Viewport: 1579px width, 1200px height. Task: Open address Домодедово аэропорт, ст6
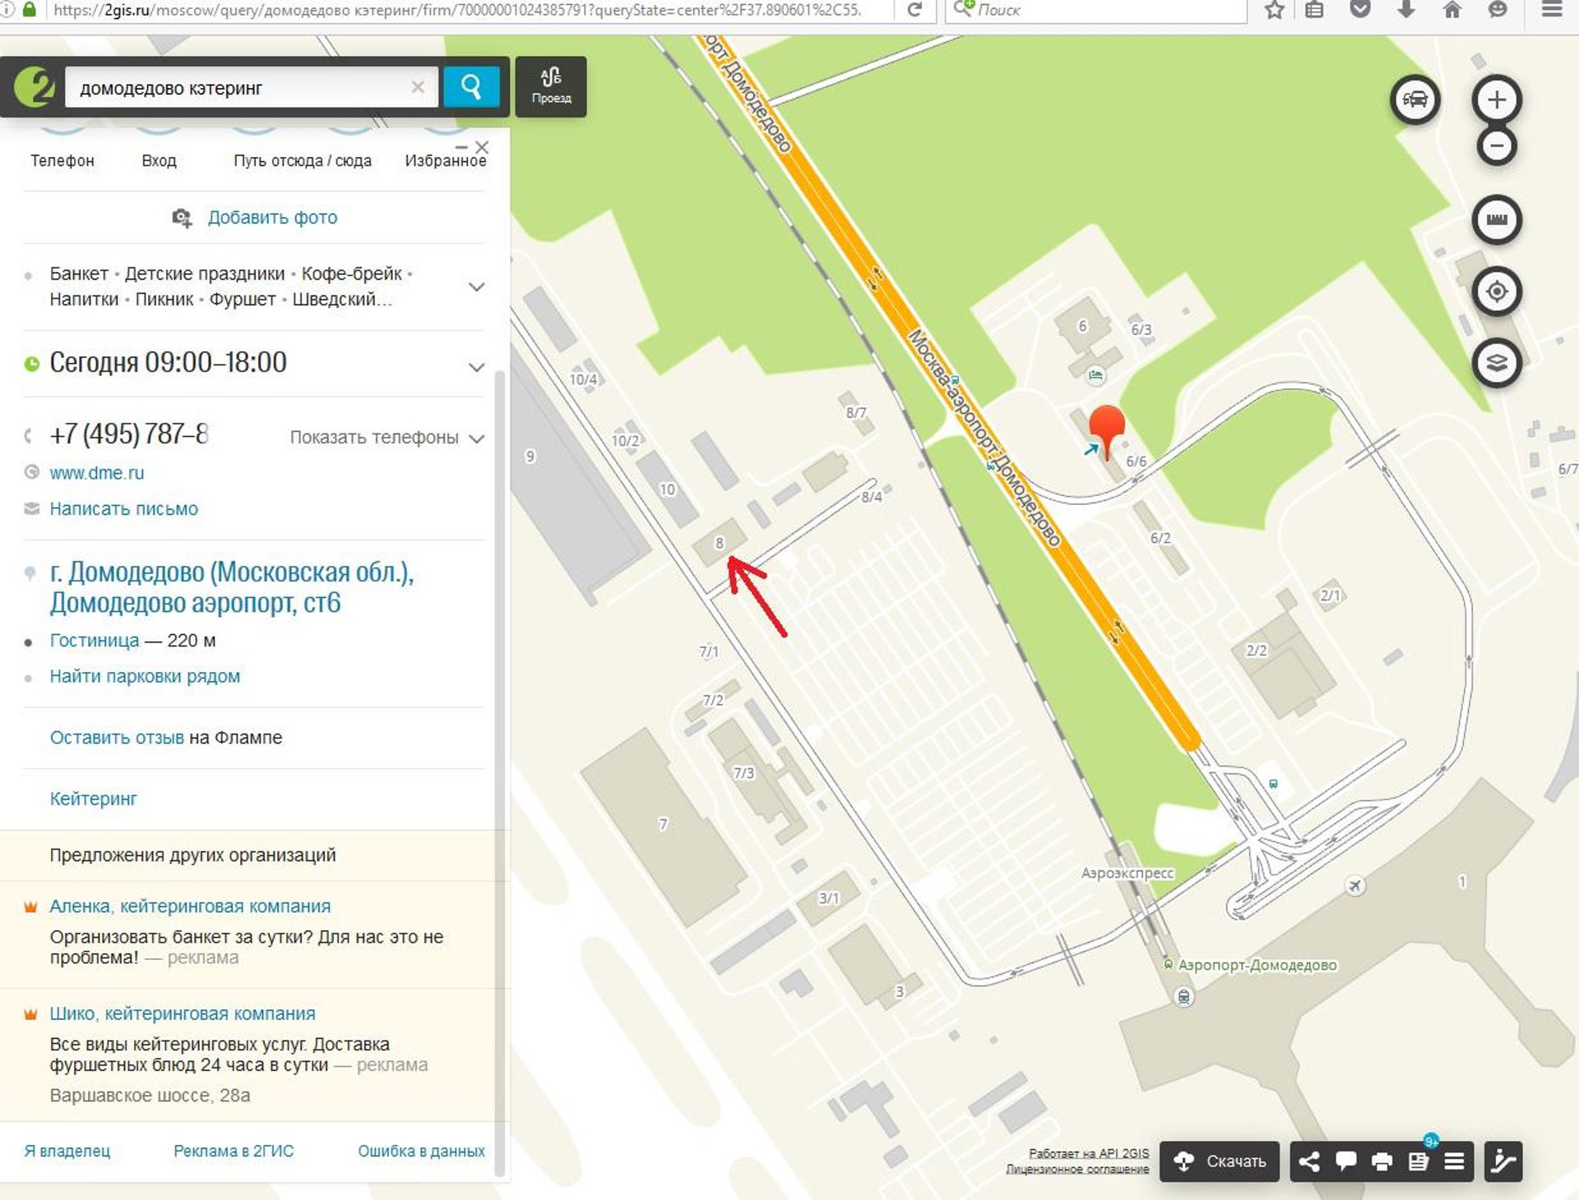pos(232,587)
